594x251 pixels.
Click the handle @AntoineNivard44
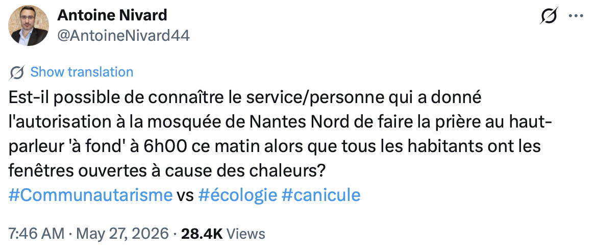pyautogui.click(x=123, y=36)
